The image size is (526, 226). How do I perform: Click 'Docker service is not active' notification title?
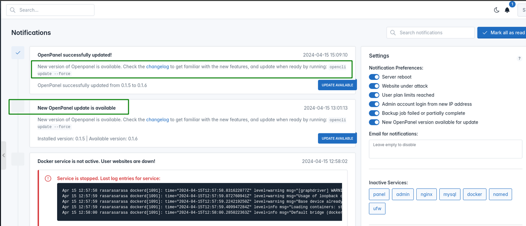[96, 161]
